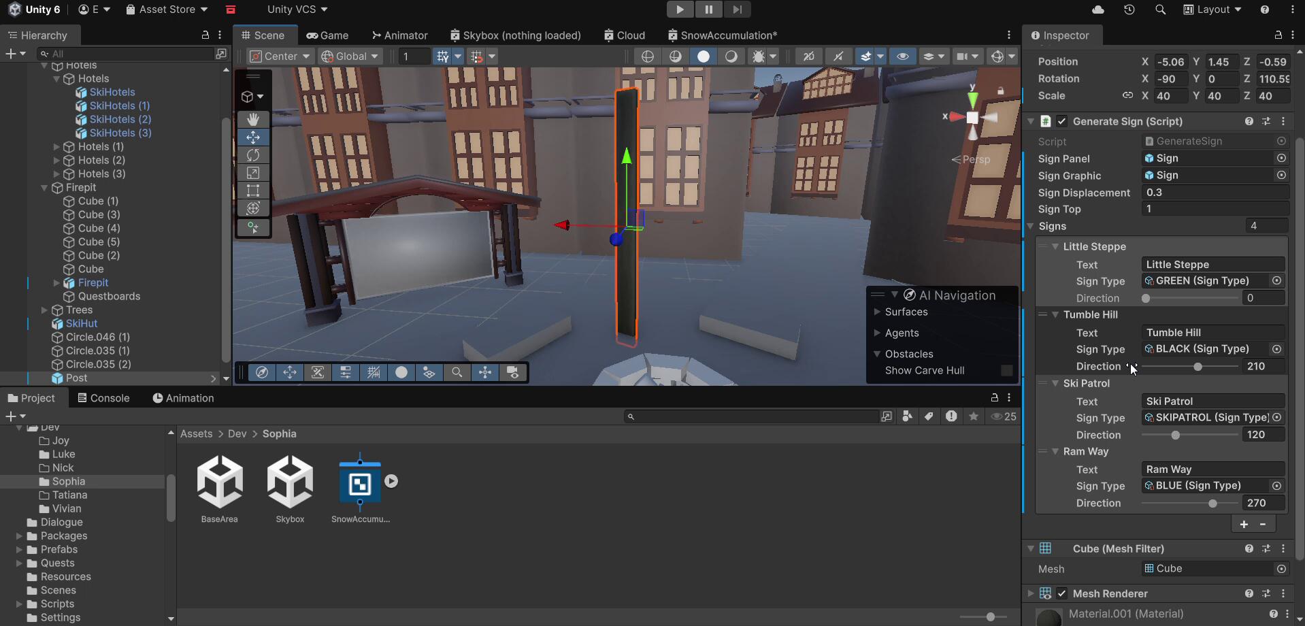
Task: Open the Cloud status icon
Action: pos(1097,10)
